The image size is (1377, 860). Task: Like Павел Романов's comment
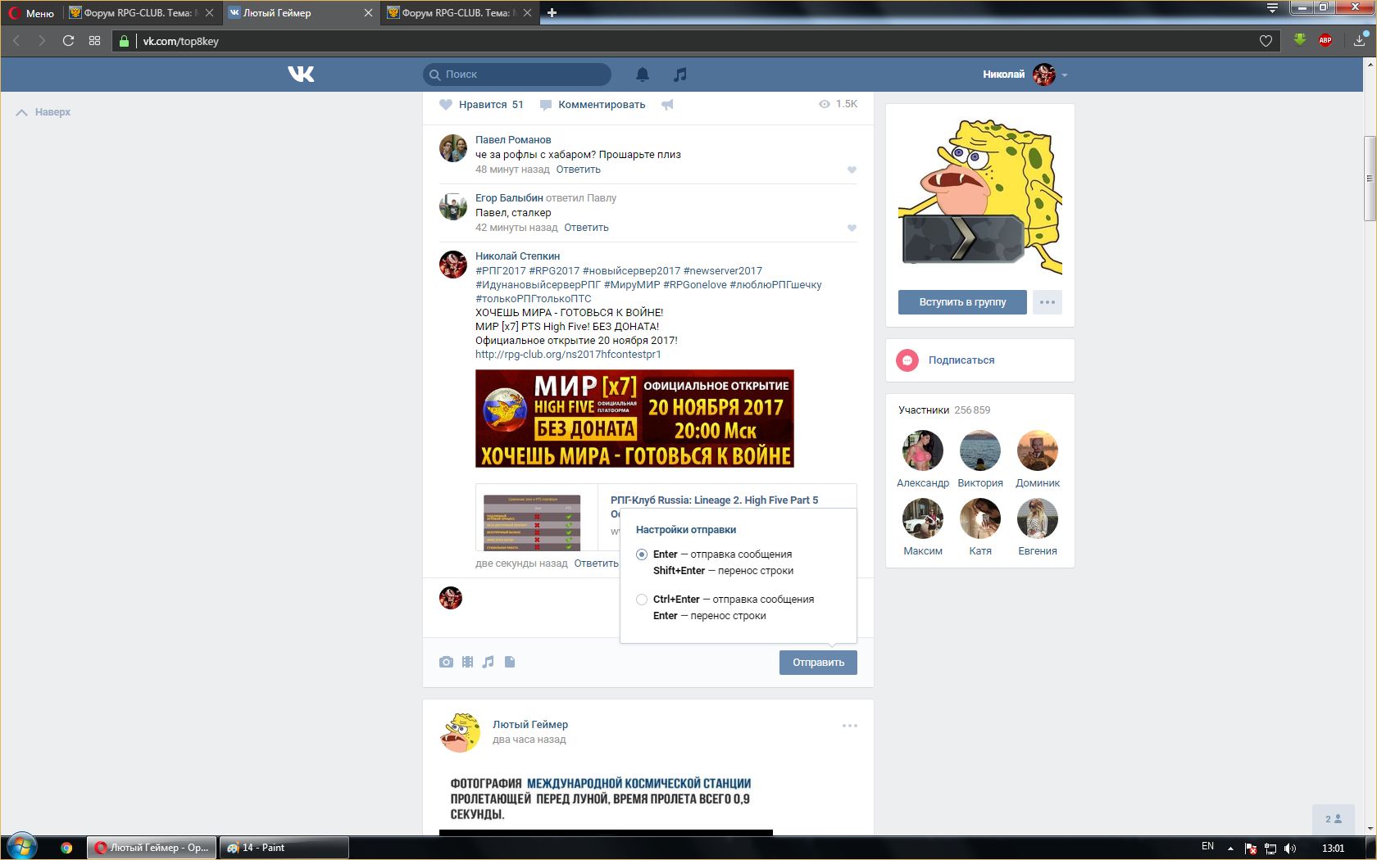[852, 170]
